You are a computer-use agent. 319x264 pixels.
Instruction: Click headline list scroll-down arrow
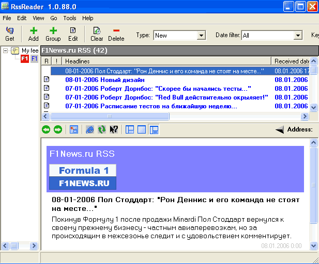[x=313, y=107]
